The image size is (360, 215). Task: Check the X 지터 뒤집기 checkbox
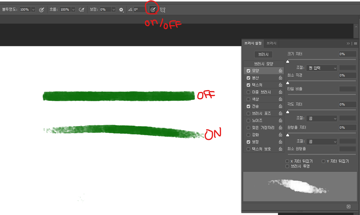[x=287, y=161]
